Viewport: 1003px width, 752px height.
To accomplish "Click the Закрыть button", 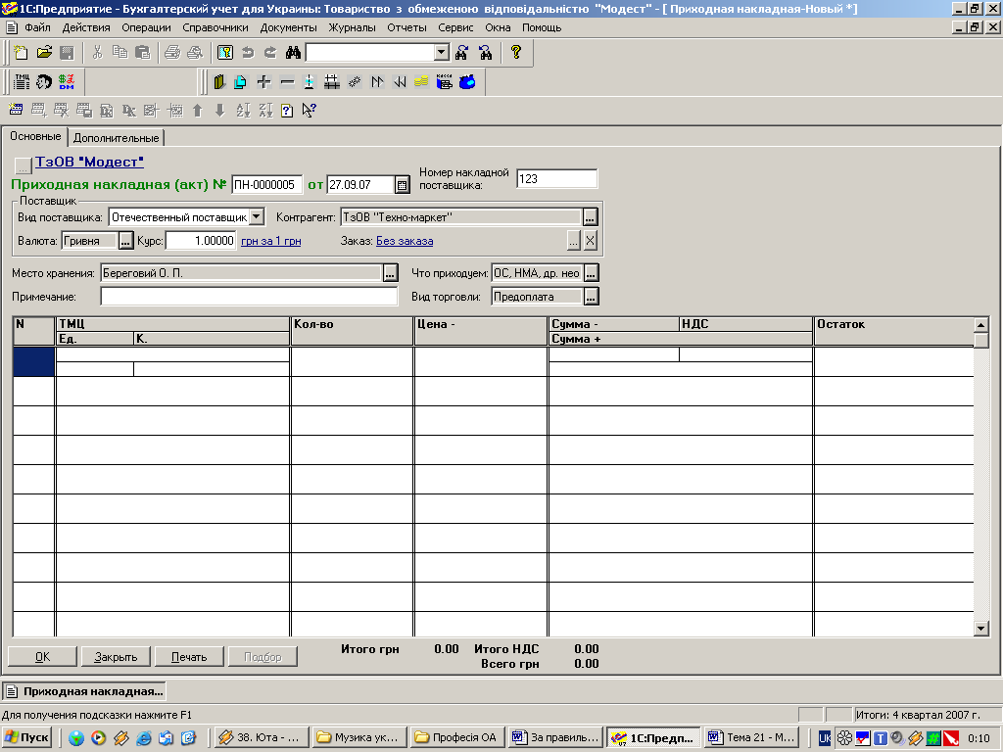I will [x=116, y=657].
